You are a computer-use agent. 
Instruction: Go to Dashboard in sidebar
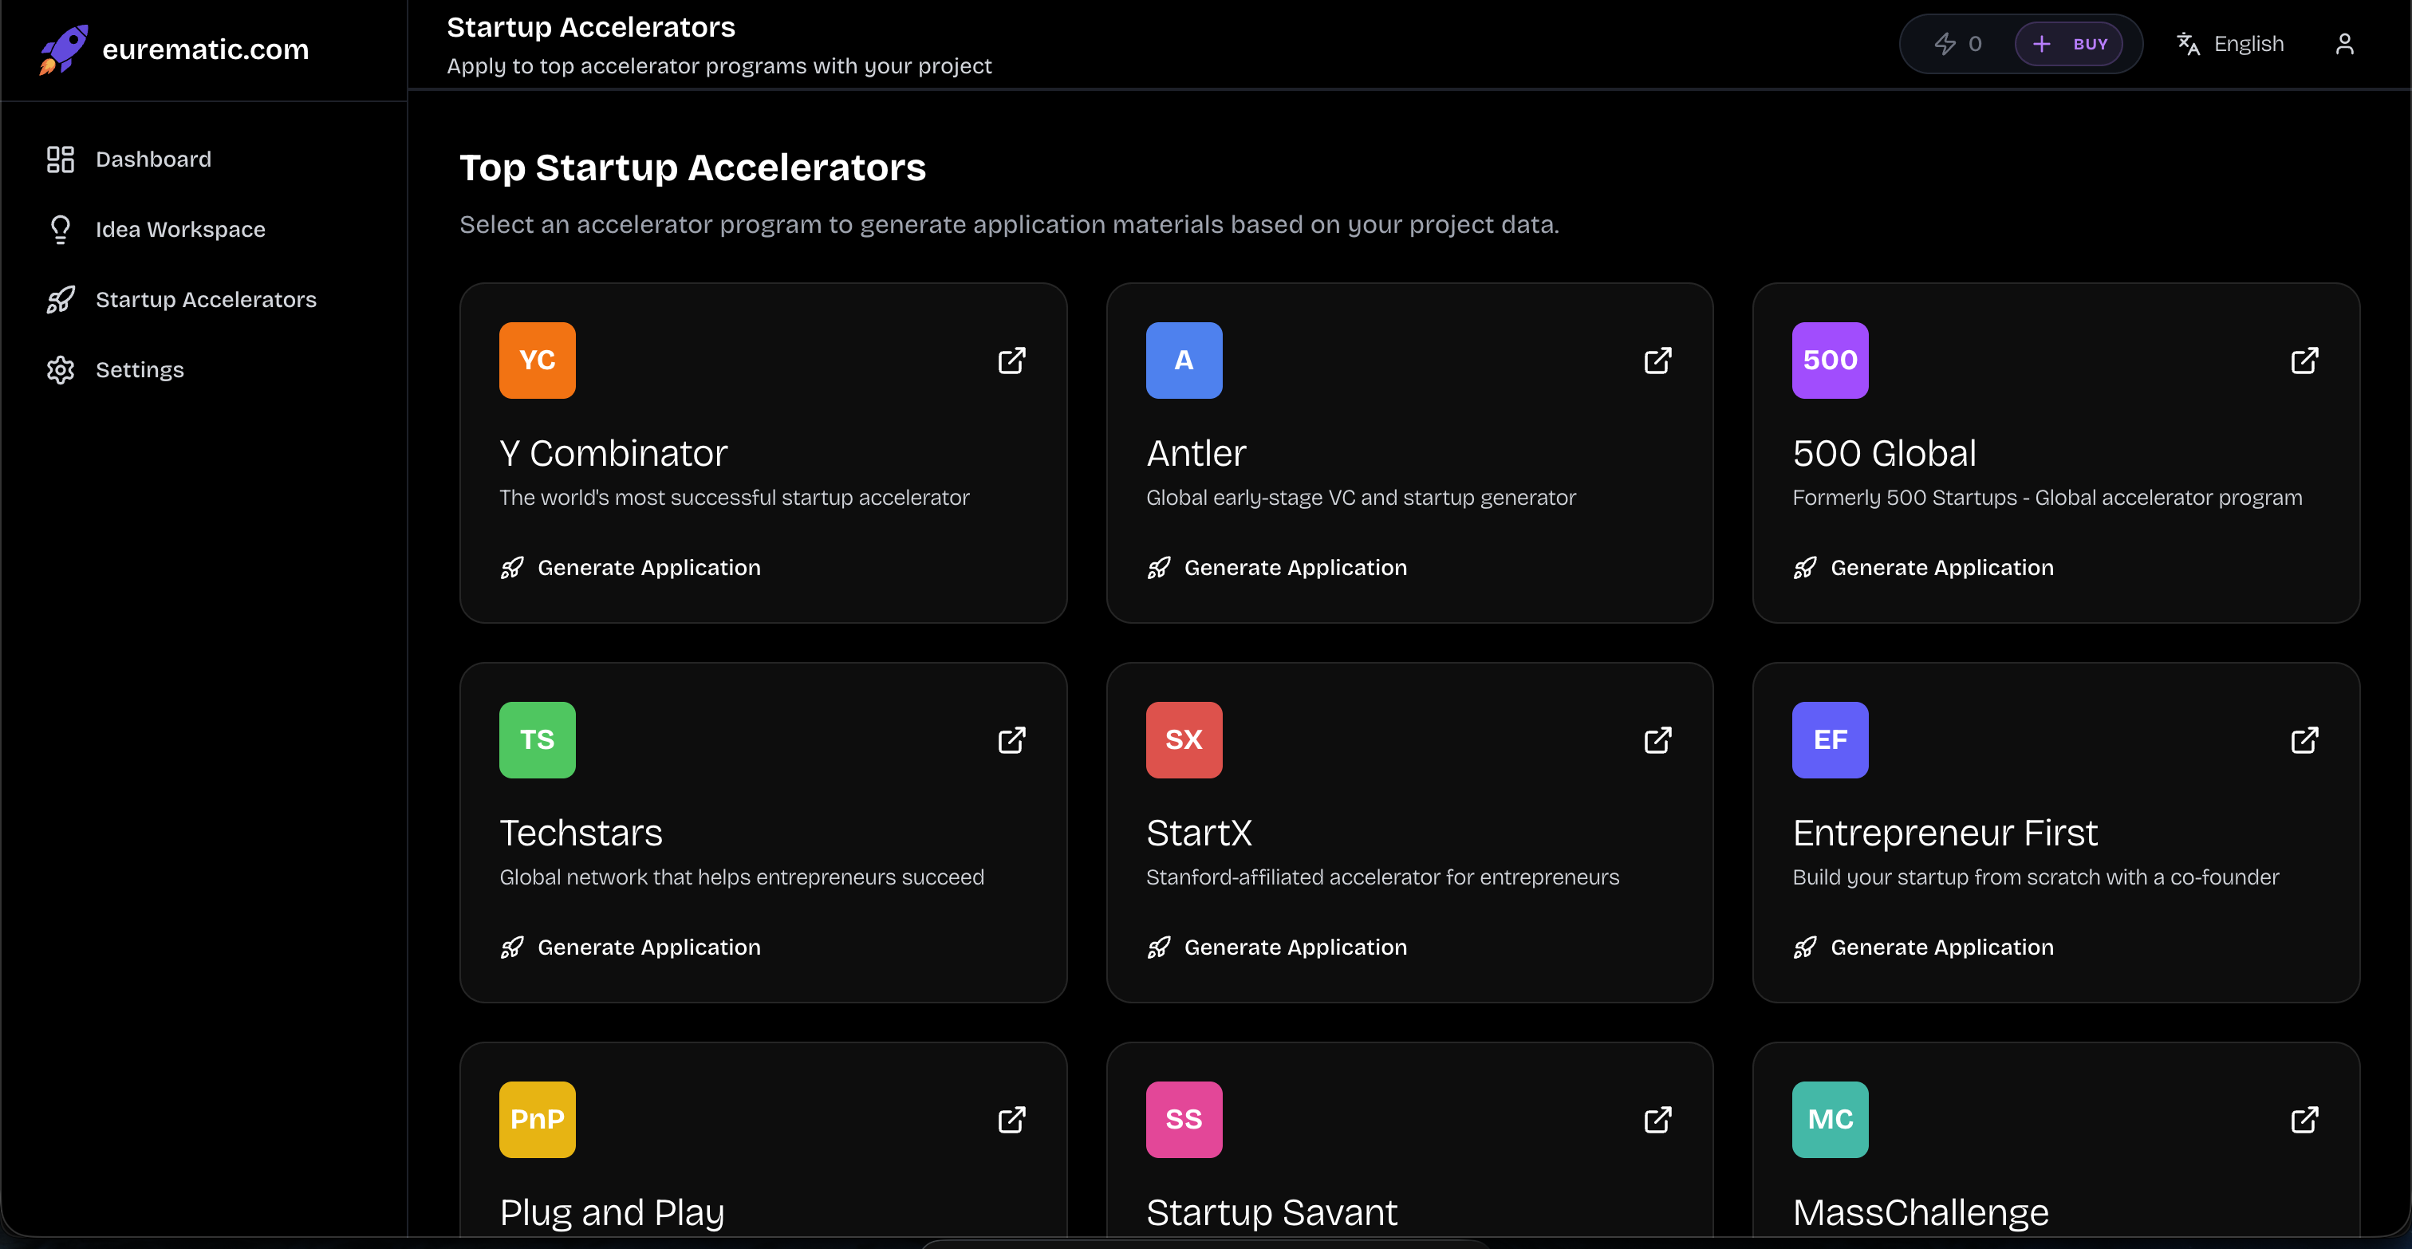(x=152, y=160)
